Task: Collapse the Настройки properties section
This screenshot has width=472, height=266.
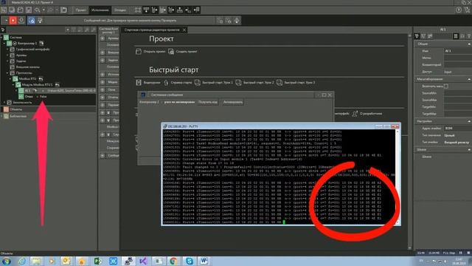Action: [469, 121]
